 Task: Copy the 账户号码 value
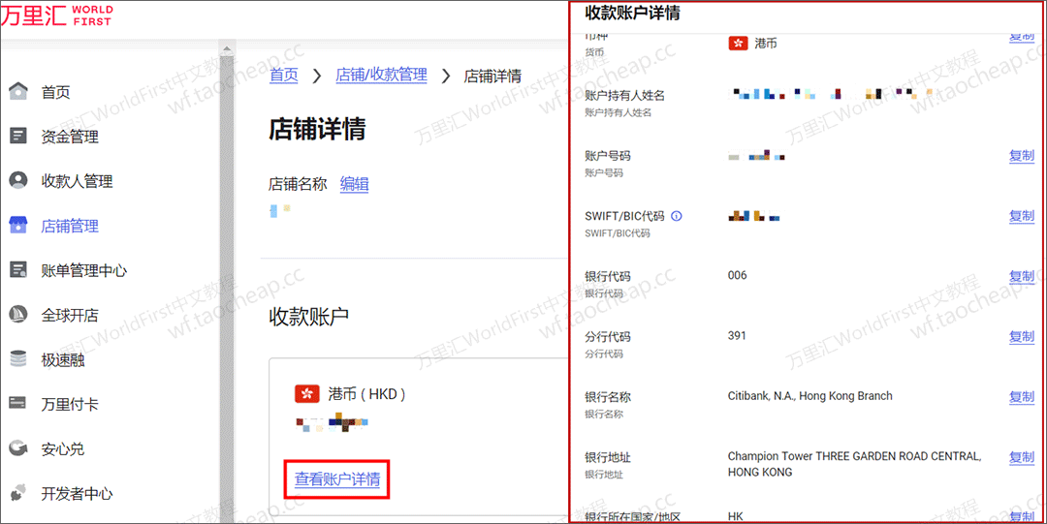pyautogui.click(x=1021, y=156)
